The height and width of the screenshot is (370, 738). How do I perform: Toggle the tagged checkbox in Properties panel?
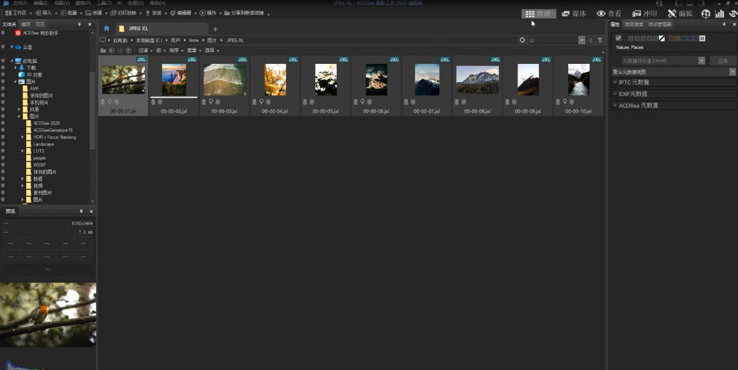click(x=618, y=38)
